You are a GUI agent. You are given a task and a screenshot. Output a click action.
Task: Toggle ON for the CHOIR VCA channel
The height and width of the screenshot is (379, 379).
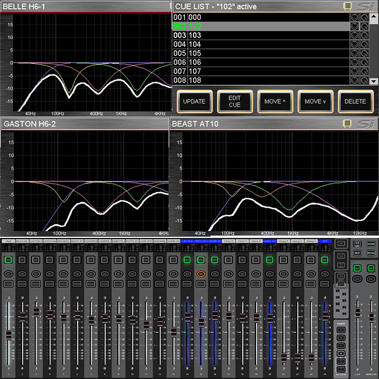point(215,260)
